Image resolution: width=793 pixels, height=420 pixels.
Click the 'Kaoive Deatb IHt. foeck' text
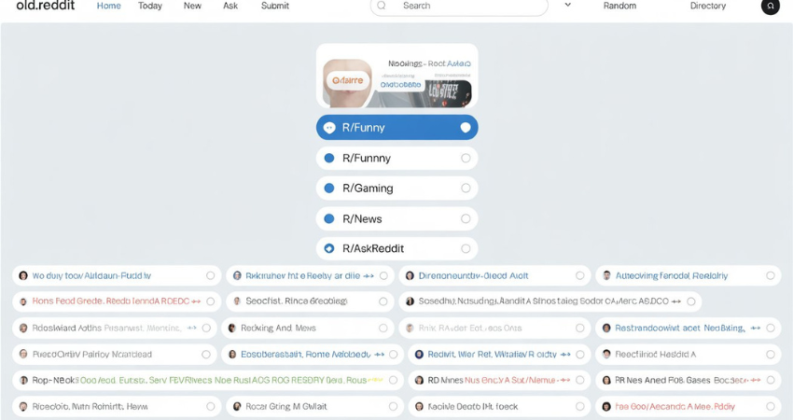(473, 406)
